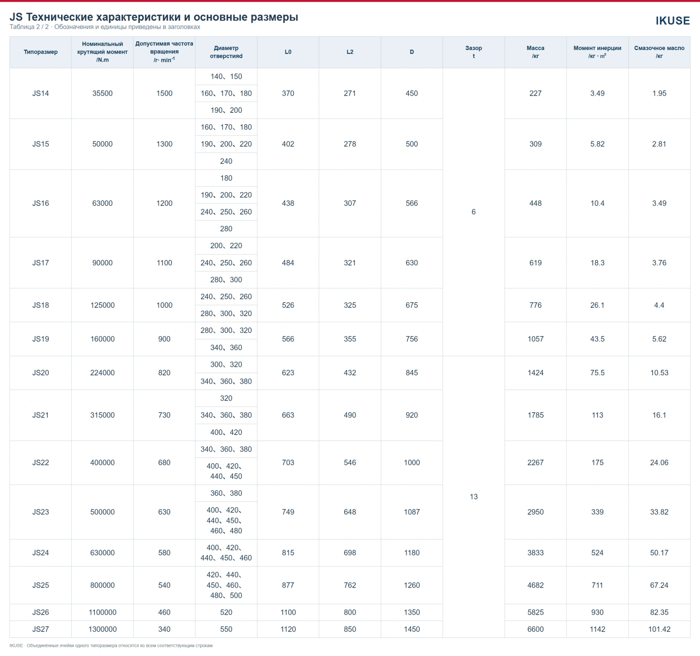Click the Диаметр отверстияd column header
700x656 pixels.
coord(226,52)
